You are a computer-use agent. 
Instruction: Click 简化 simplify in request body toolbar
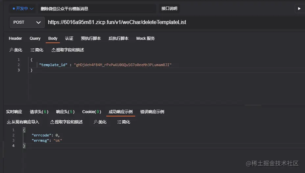37,50
